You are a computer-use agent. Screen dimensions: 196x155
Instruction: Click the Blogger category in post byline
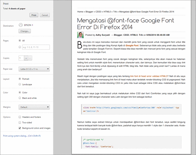[x=118, y=35]
